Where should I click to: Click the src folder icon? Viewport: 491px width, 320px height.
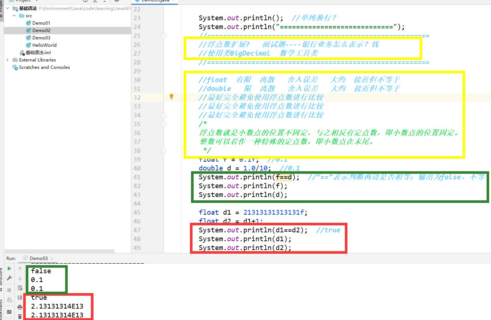pos(22,16)
